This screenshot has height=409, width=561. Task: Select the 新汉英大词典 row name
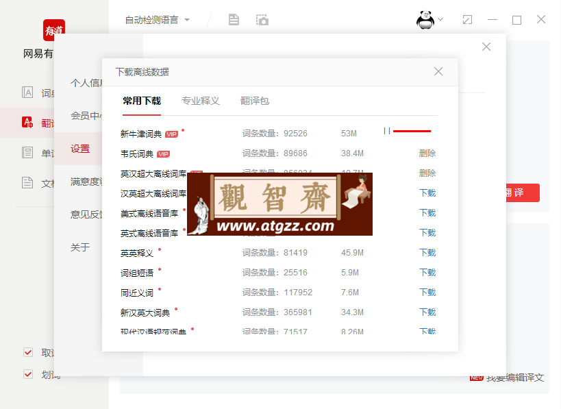[145, 312]
